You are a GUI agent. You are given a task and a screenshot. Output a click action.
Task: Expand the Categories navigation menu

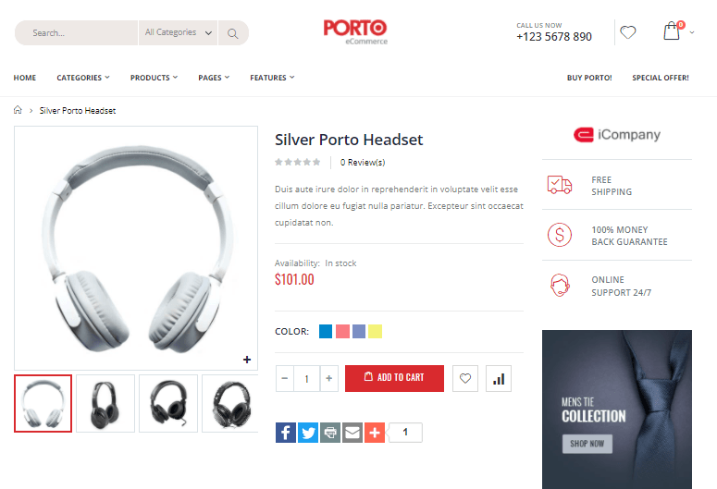click(83, 78)
